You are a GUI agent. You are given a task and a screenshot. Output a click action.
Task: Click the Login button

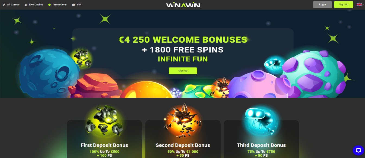(x=322, y=5)
